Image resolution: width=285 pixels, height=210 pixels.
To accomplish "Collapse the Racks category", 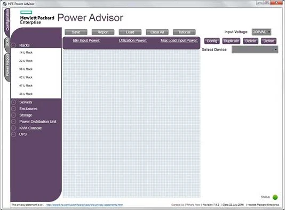I will pyautogui.click(x=14, y=45).
